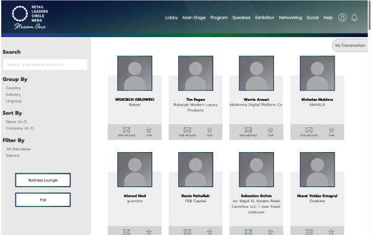Star Nicholas Mulders of AMAALA
This screenshot has height=235, width=371.
point(331,130)
